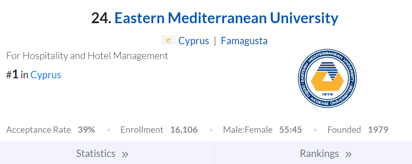The height and width of the screenshot is (164, 412).
Task: Open the Eastern Mediterranean University title link
Action: click(226, 18)
